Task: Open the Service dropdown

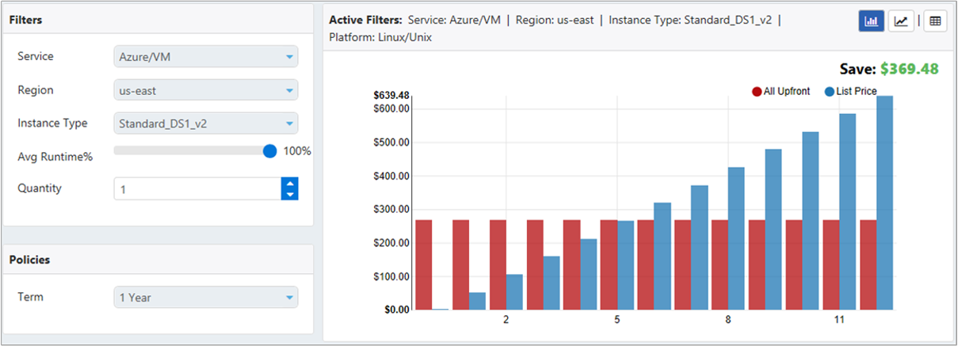Action: 206,57
